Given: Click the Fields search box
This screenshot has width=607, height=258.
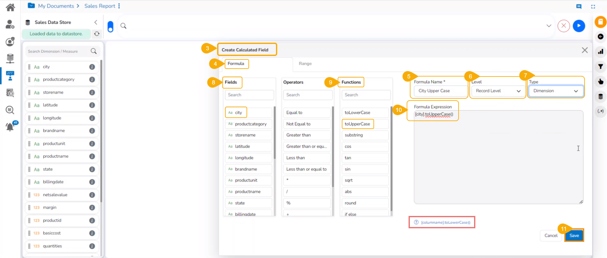Looking at the screenshot, I should (x=249, y=95).
